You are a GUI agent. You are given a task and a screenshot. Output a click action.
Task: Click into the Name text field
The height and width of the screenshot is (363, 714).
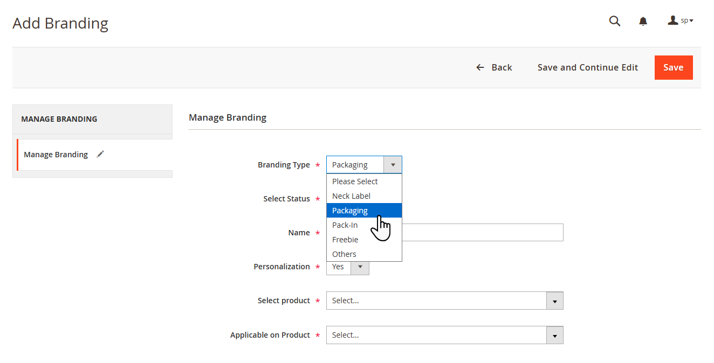point(483,233)
